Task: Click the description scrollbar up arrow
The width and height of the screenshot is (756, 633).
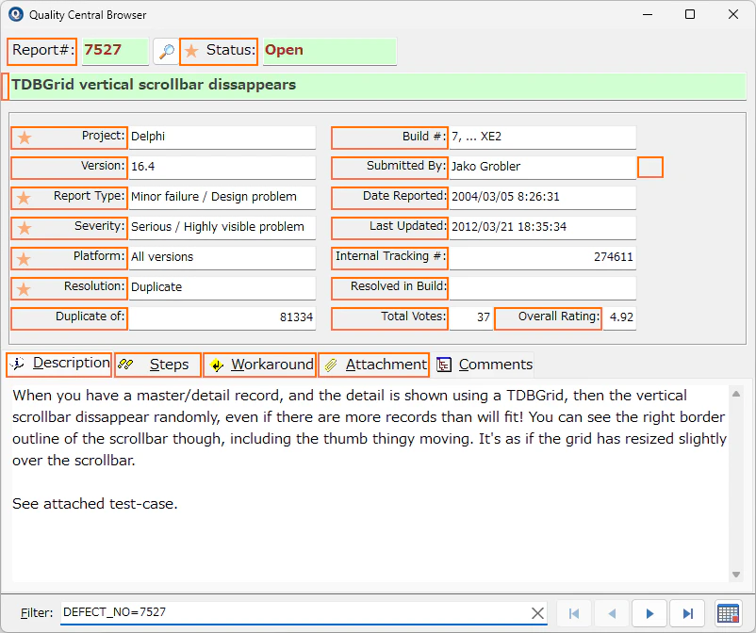Action: pos(736,394)
